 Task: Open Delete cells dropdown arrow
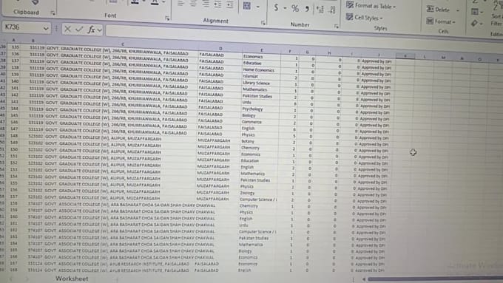pyautogui.click(x=458, y=10)
